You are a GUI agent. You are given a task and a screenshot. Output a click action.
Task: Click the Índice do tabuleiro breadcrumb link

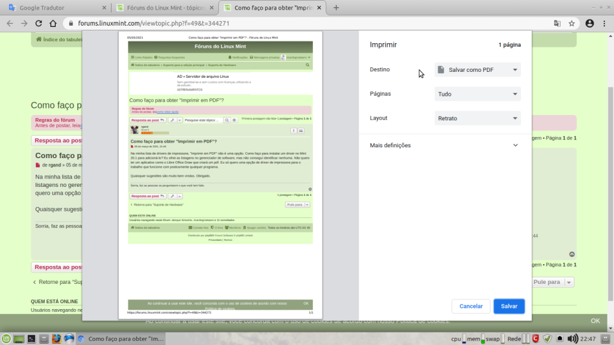pos(59,40)
